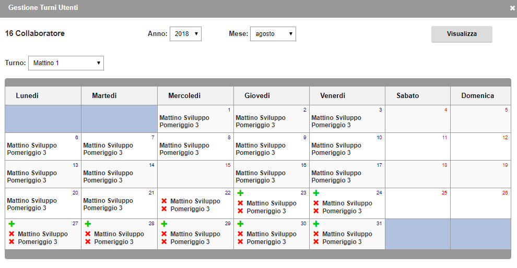Image resolution: width=517 pixels, height=268 pixels.
Task: Expand the Turno shift selector
Action: tap(66, 63)
